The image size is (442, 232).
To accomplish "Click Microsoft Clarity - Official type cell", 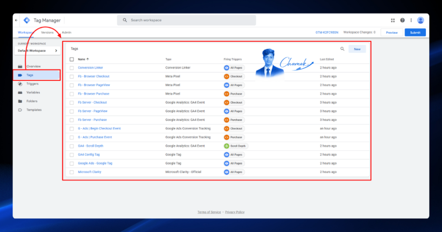I will 183,172.
